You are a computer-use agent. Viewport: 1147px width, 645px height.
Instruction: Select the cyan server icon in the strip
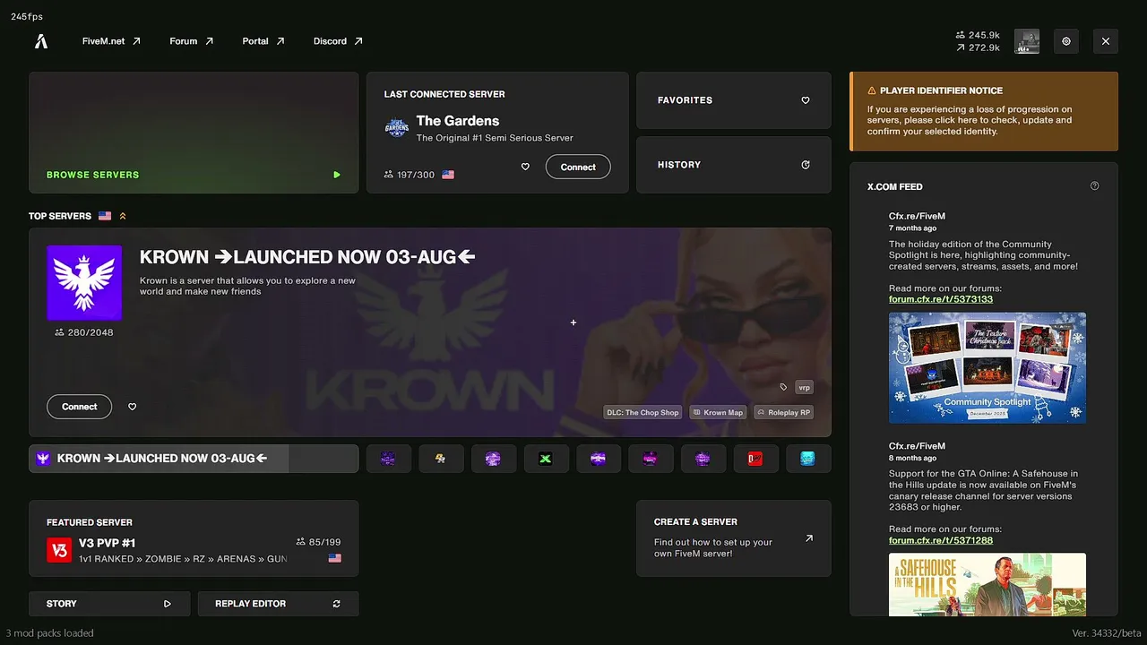pyautogui.click(x=808, y=459)
